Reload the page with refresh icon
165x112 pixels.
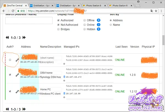(x=13, y=11)
